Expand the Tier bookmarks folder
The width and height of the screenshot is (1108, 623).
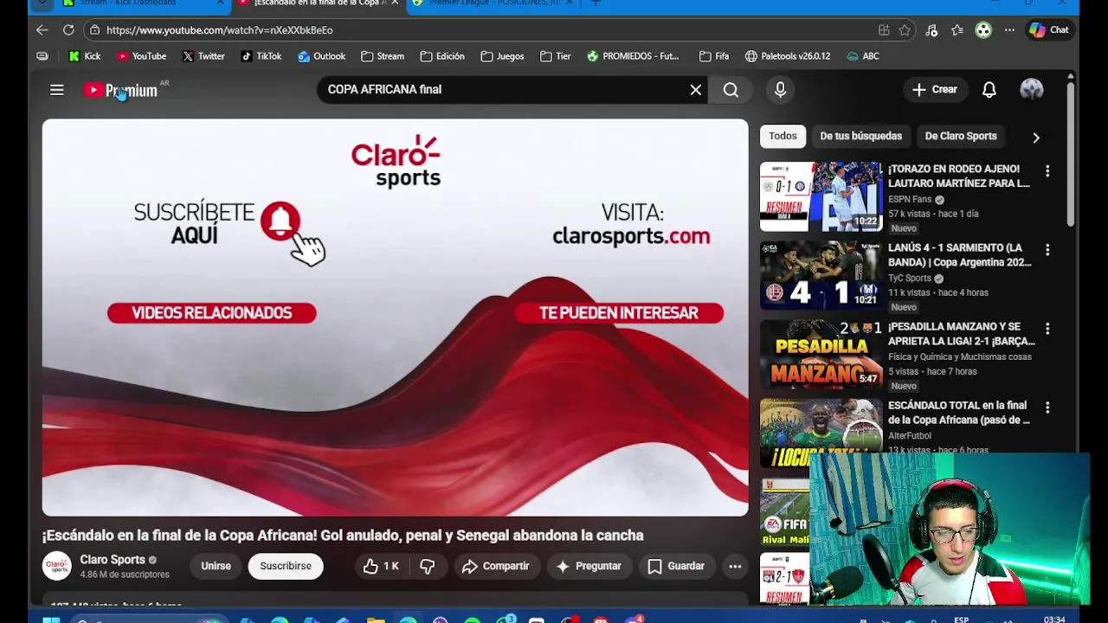[x=555, y=56]
